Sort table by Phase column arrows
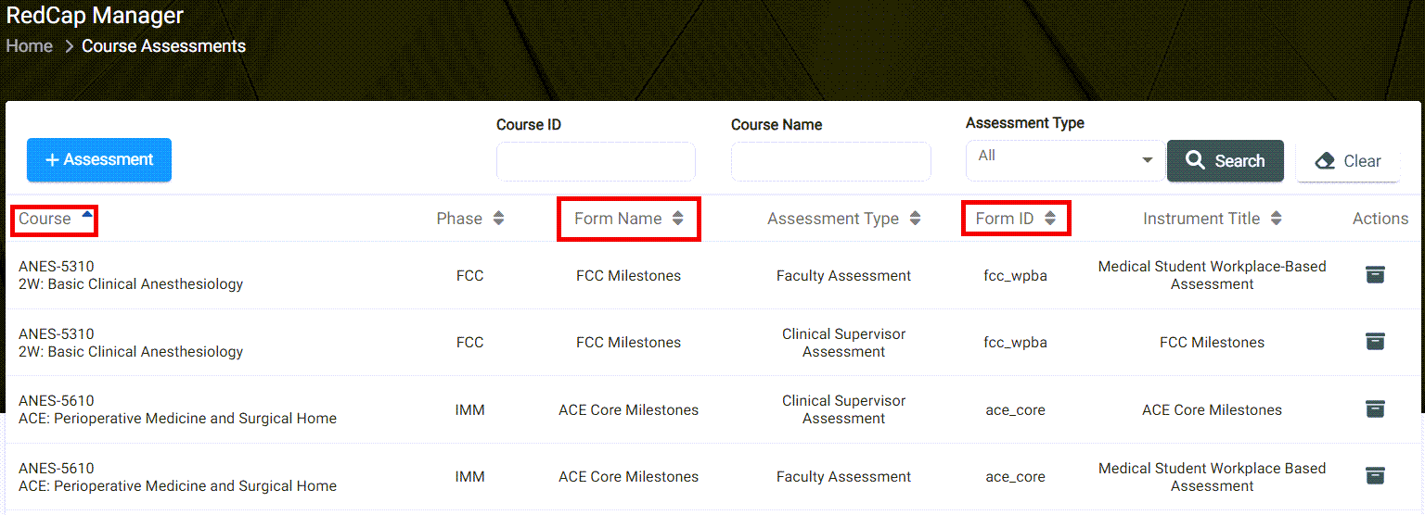 point(499,219)
